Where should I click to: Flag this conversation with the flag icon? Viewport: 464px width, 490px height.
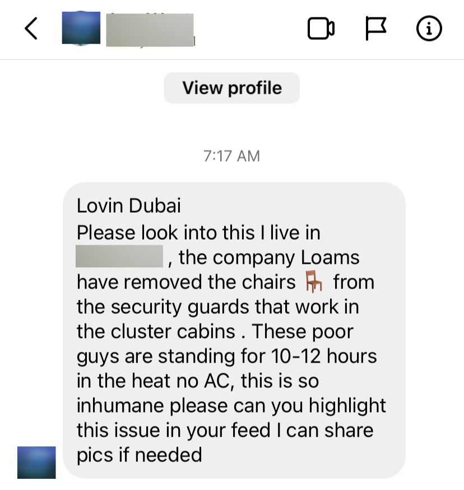375,29
